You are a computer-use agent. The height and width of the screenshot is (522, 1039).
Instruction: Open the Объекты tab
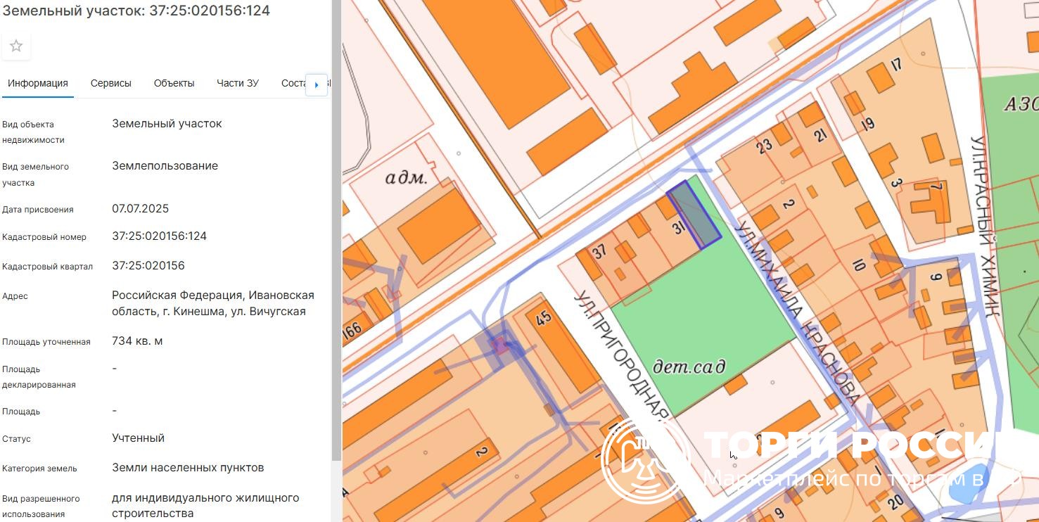174,83
